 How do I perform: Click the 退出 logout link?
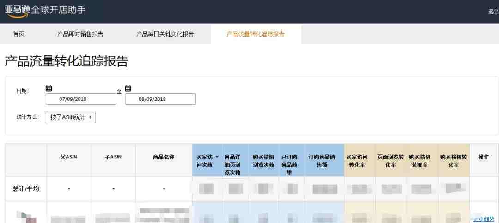tap(493, 12)
